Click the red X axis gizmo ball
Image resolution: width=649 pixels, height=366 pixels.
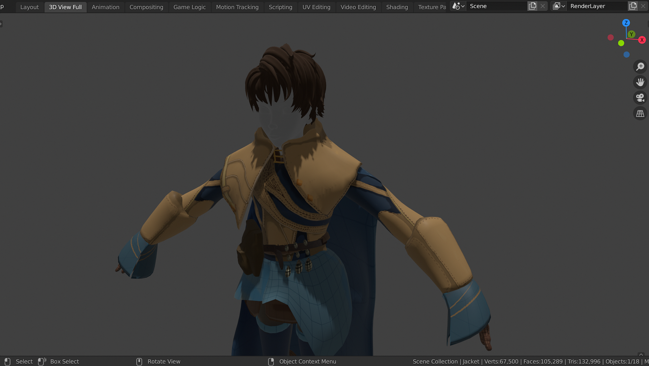click(642, 40)
